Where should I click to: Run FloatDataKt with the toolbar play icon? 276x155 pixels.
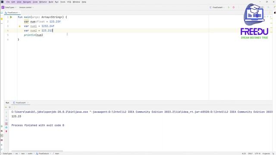(x=229, y=7)
